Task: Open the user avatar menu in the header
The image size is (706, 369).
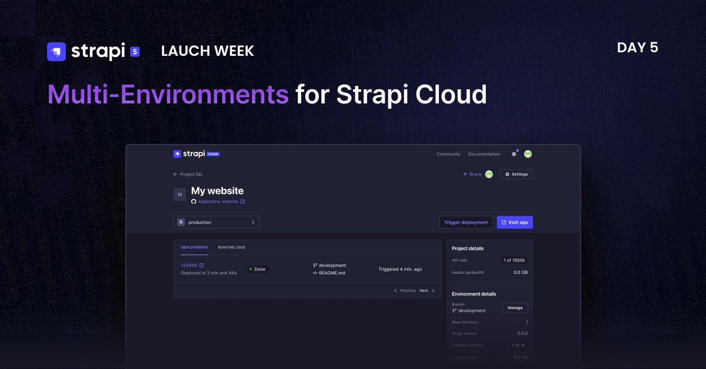Action: coord(528,154)
